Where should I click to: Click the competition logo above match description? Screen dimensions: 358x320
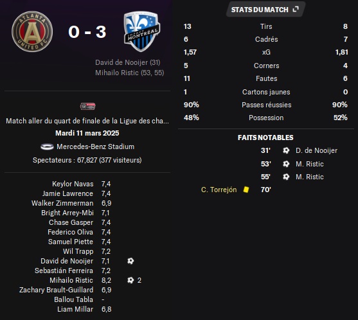(x=87, y=107)
